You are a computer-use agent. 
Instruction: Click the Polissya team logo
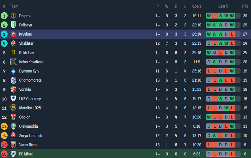point(13,25)
